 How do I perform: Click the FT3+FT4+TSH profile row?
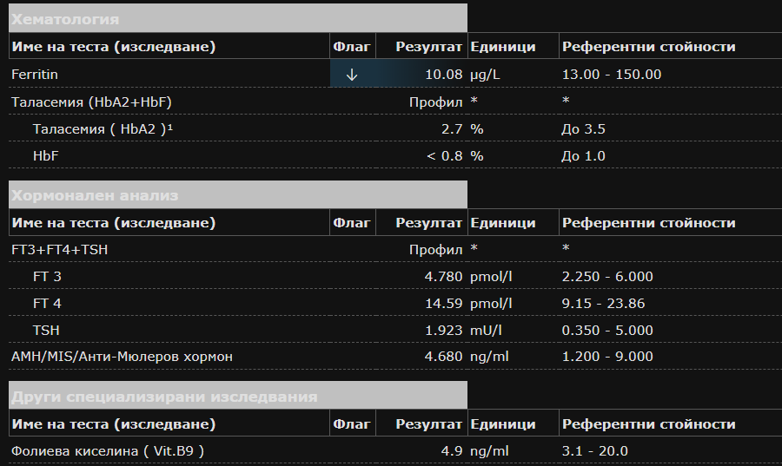59,250
